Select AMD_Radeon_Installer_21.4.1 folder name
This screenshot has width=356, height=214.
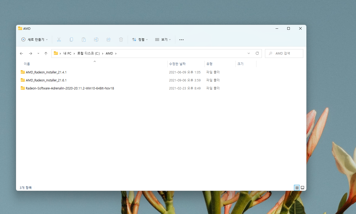point(46,72)
